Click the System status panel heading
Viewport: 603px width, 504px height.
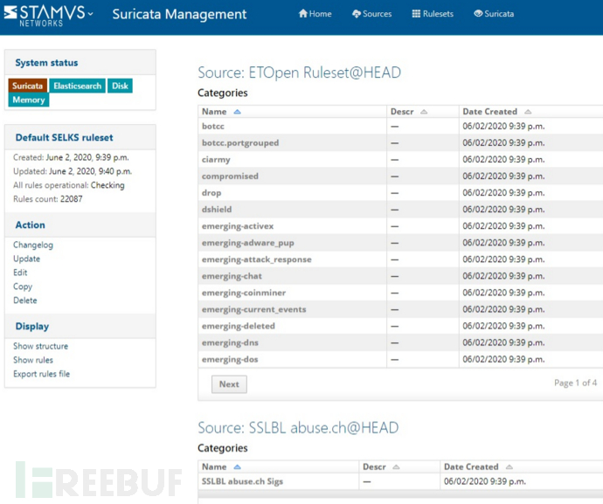pyautogui.click(x=46, y=63)
